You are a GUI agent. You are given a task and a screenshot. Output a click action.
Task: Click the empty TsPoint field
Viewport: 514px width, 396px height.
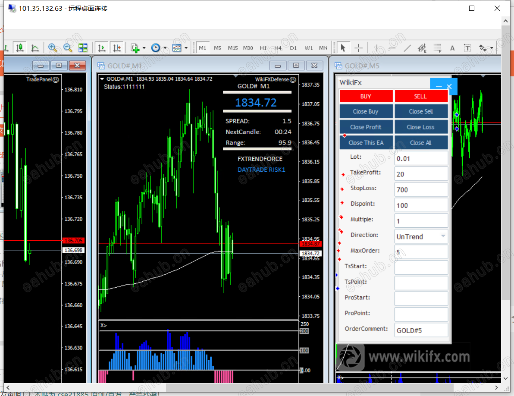tap(421, 283)
